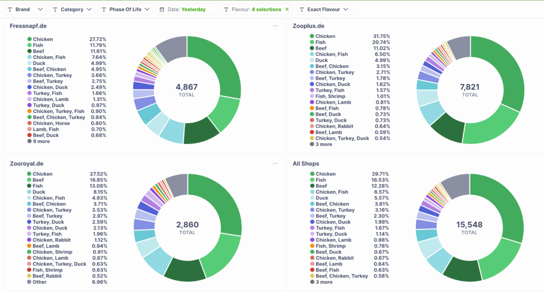Toggle Fish, Shrimp series in Zooplus.de legend
The width and height of the screenshot is (544, 292).
click(x=330, y=96)
